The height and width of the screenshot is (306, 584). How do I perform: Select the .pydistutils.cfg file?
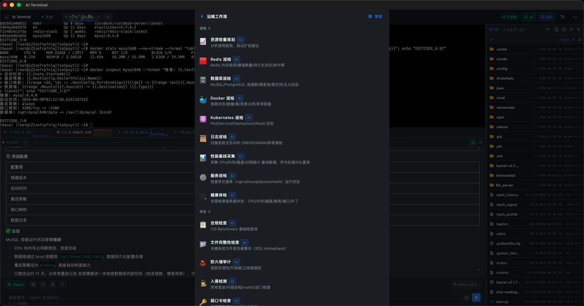(535, 243)
